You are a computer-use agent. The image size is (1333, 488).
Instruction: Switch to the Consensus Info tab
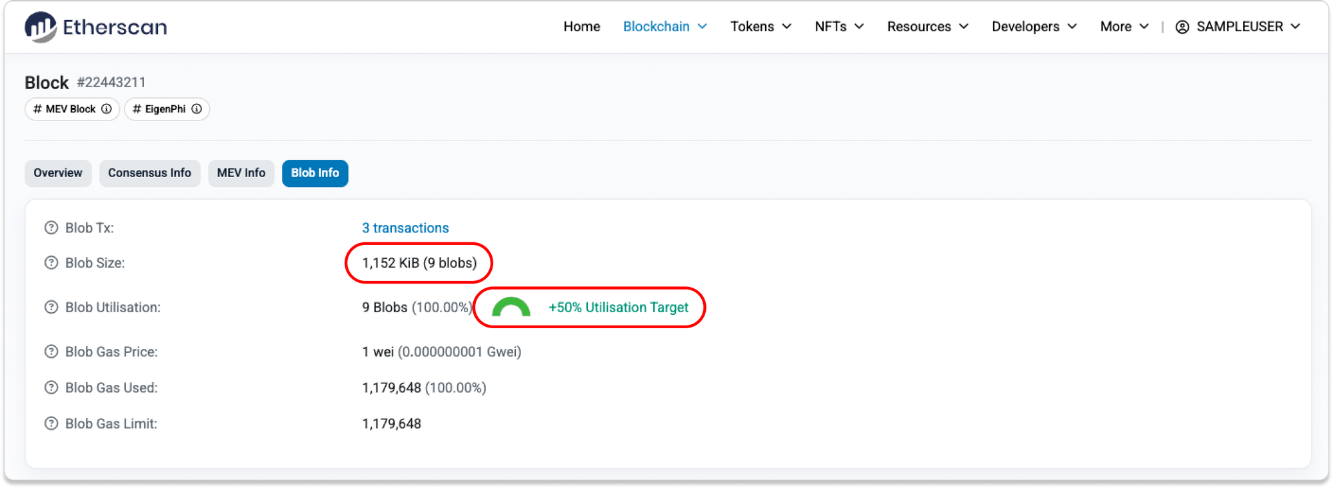coord(149,173)
